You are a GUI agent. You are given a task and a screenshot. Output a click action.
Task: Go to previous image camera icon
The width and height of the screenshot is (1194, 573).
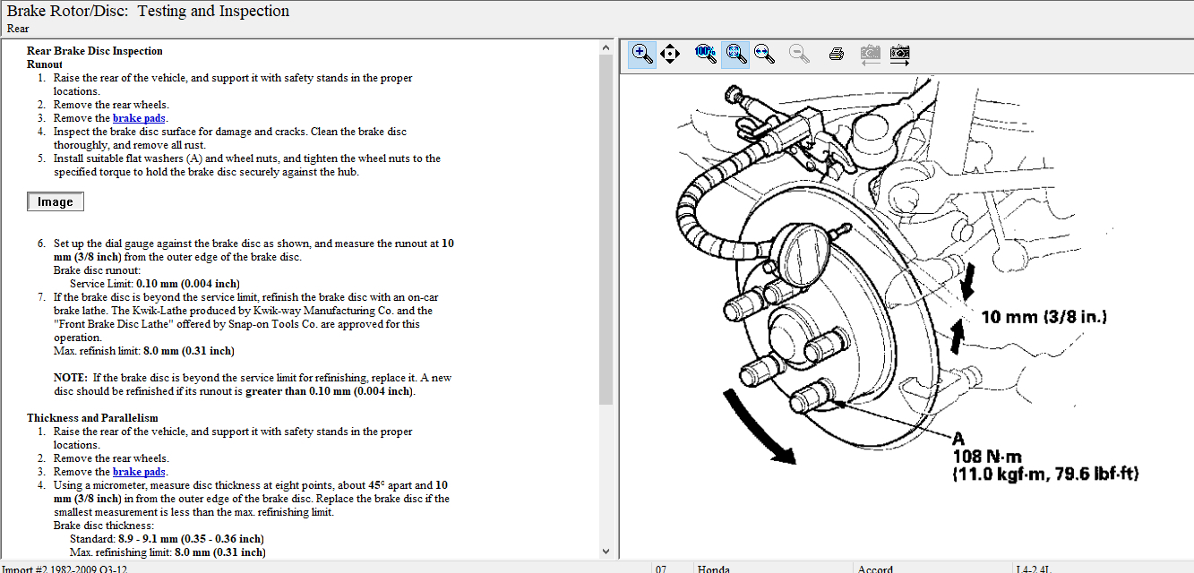pos(870,54)
